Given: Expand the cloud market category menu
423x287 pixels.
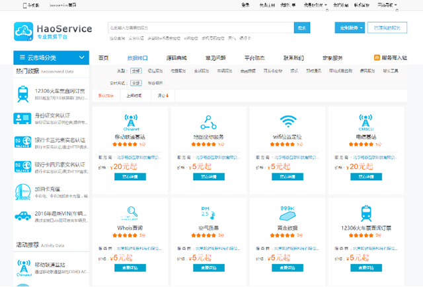Looking at the screenshot, I should [x=50, y=58].
